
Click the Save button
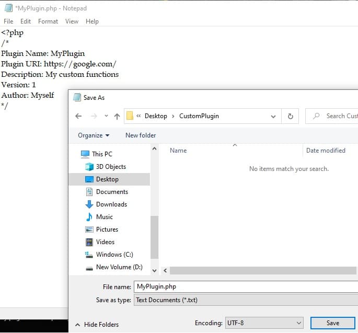coord(332,323)
